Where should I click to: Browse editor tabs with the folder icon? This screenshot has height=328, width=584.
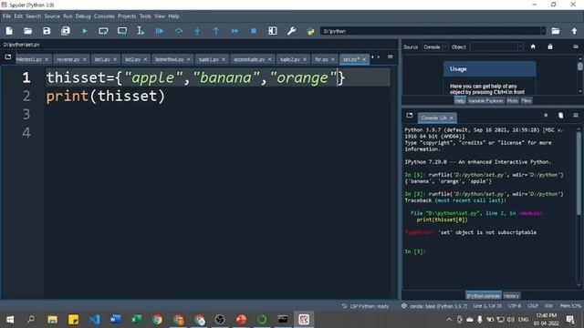pos(8,56)
